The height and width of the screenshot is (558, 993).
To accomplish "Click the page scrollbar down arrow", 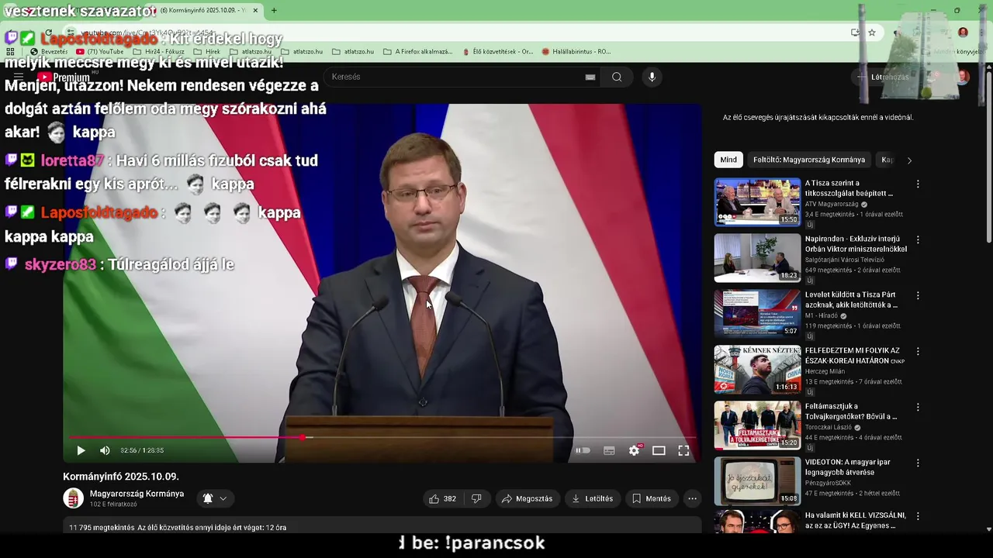I will click(x=988, y=529).
